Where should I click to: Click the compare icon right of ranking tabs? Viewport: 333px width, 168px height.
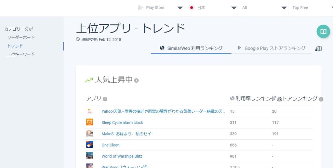[x=318, y=49]
